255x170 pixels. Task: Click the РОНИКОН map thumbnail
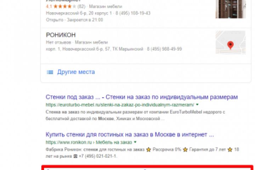tap(231, 42)
